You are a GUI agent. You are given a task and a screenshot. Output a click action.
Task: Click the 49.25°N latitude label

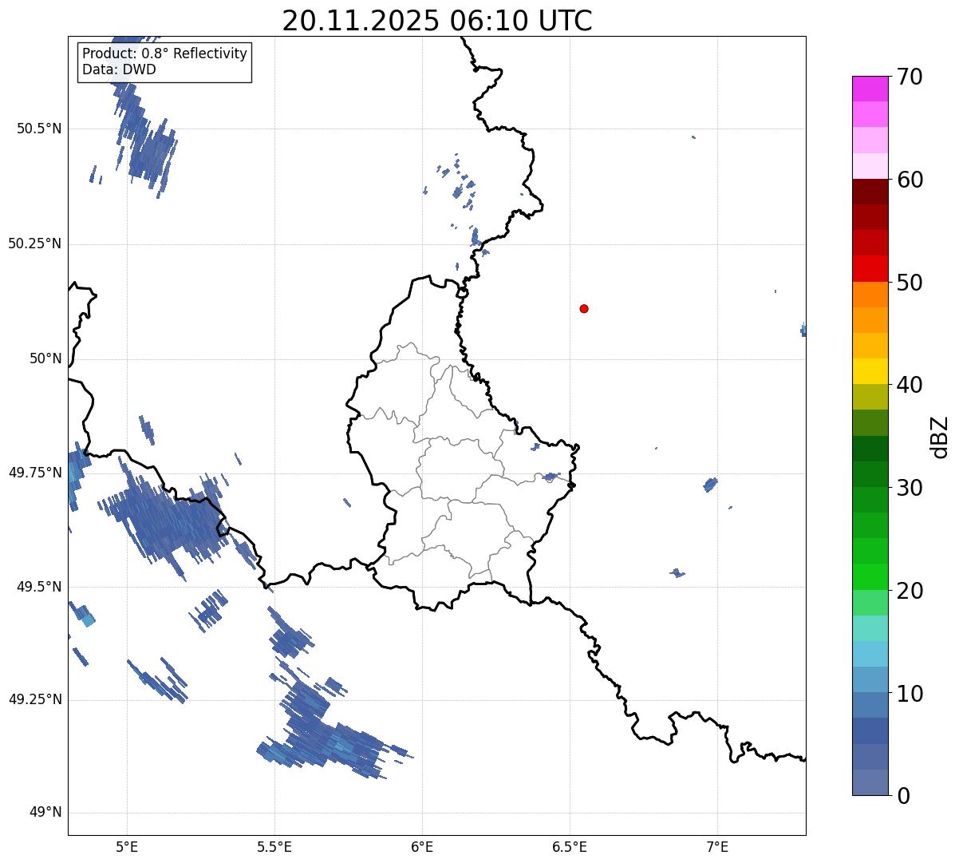[35, 699]
